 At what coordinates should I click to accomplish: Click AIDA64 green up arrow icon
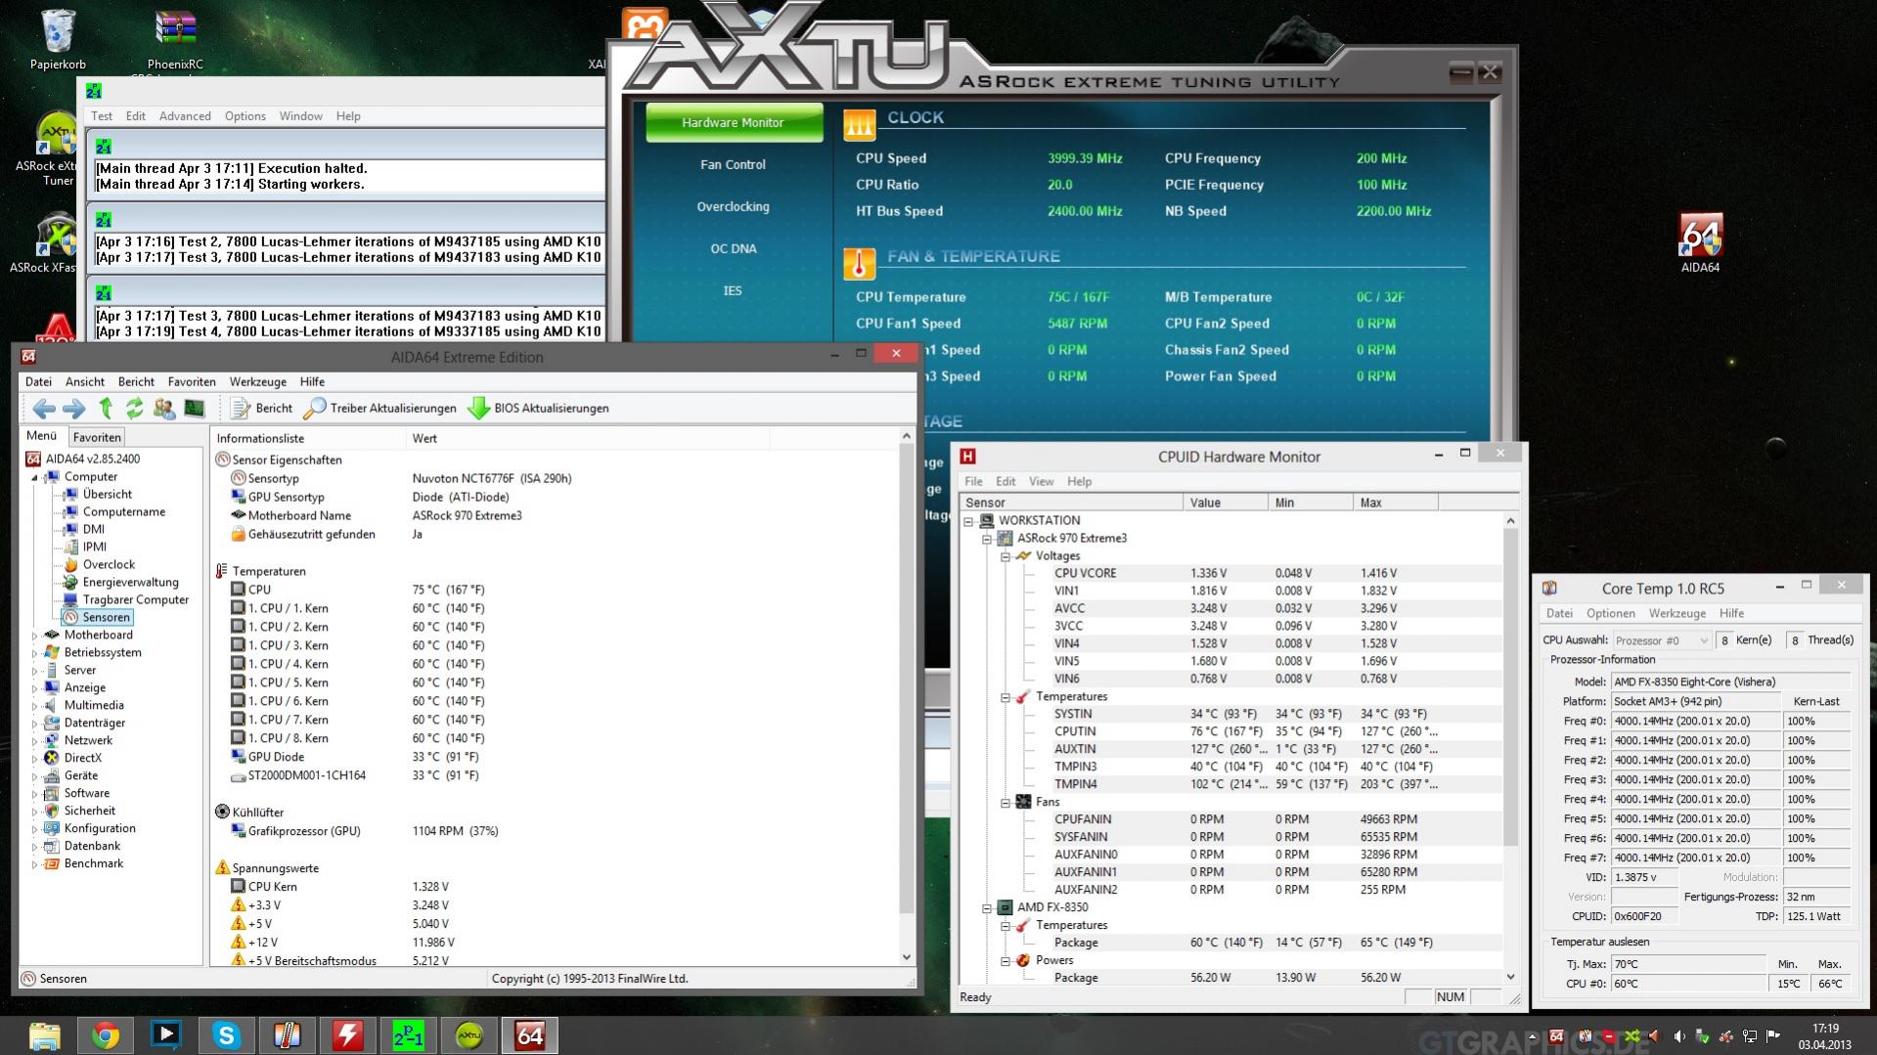106,409
